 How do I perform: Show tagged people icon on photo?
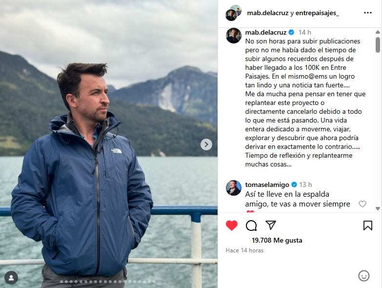[11, 278]
